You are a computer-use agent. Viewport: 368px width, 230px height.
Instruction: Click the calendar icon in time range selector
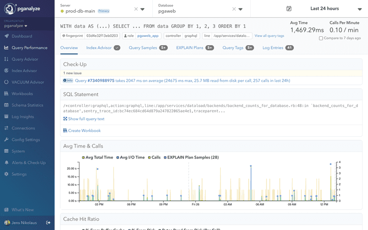tap(289, 9)
